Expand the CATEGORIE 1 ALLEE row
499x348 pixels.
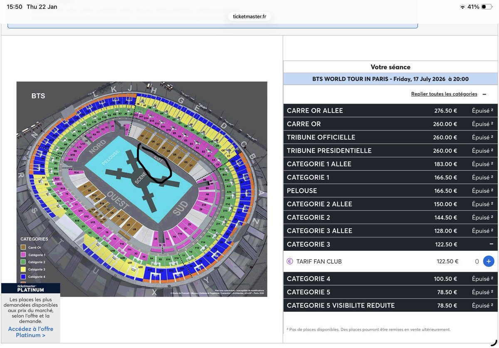click(x=390, y=164)
